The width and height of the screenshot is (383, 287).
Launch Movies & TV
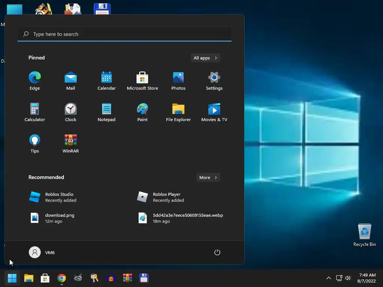click(214, 112)
